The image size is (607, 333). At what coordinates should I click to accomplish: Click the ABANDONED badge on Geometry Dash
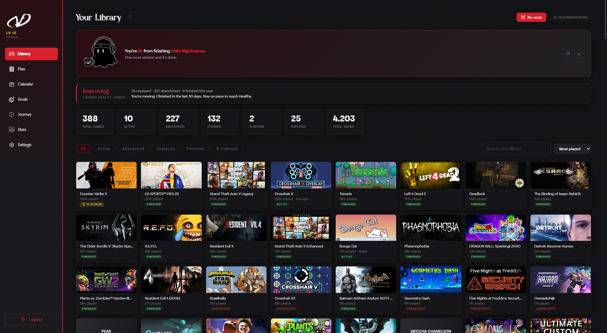point(416,309)
